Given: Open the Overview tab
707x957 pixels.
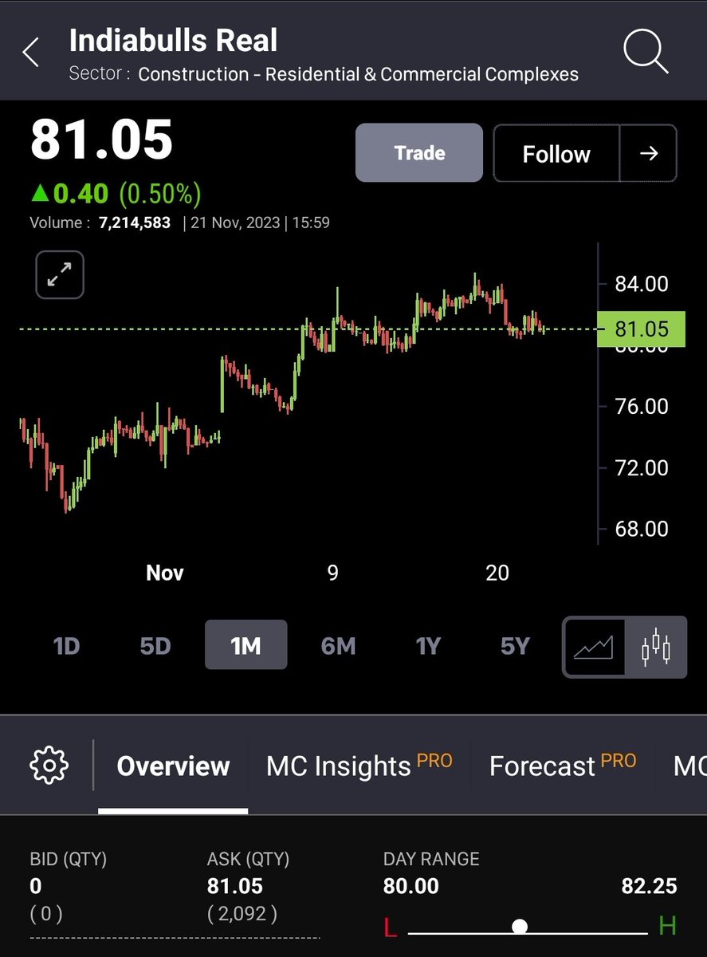Looking at the screenshot, I should pos(173,766).
